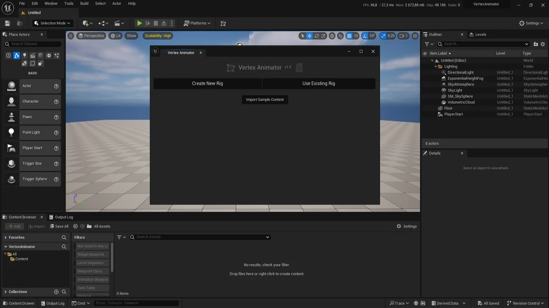Open the Revision Control menu in status bar

pos(525,303)
